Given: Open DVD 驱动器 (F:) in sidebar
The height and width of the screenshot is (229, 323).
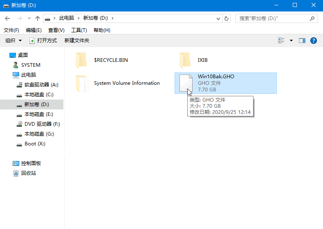Looking at the screenshot, I should [42, 124].
